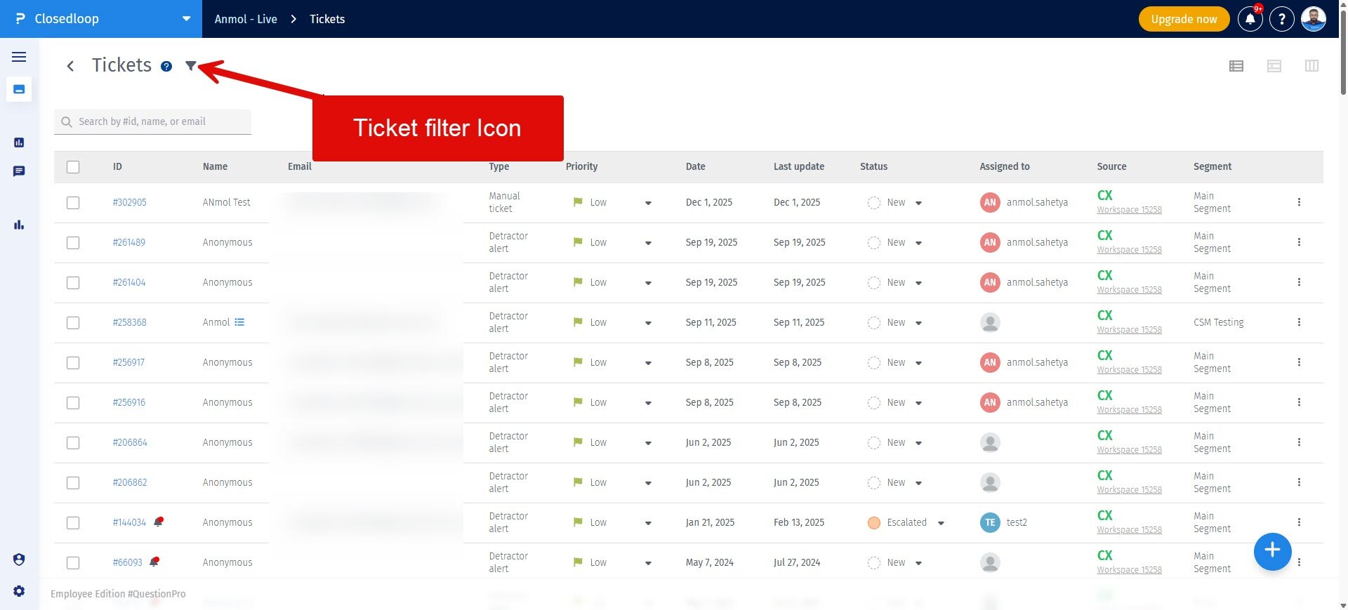
Task: Select checkbox for ticket #302905
Action: [73, 203]
